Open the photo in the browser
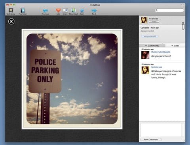This screenshot has width=190, height=145. tap(82, 11)
